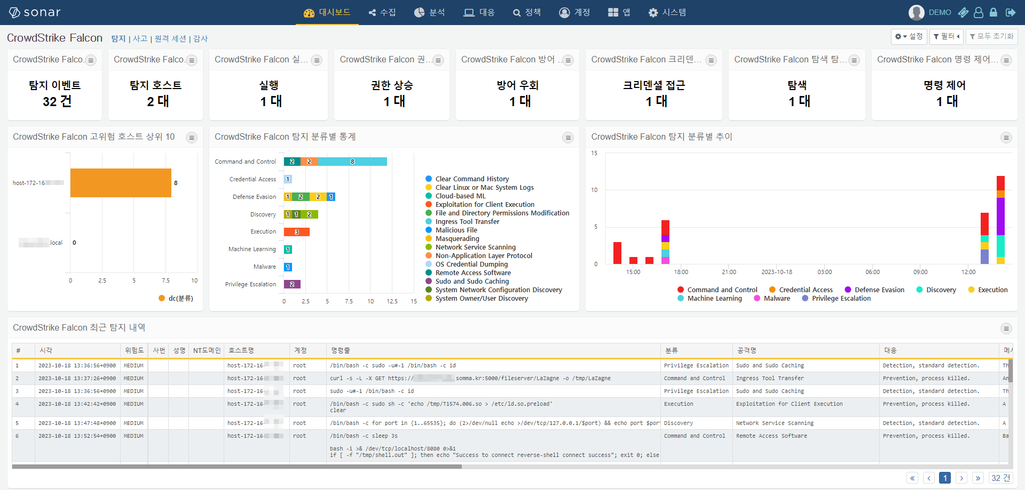The image size is (1025, 490).
Task: Toggle Masquerading legend series
Action: tap(452, 238)
